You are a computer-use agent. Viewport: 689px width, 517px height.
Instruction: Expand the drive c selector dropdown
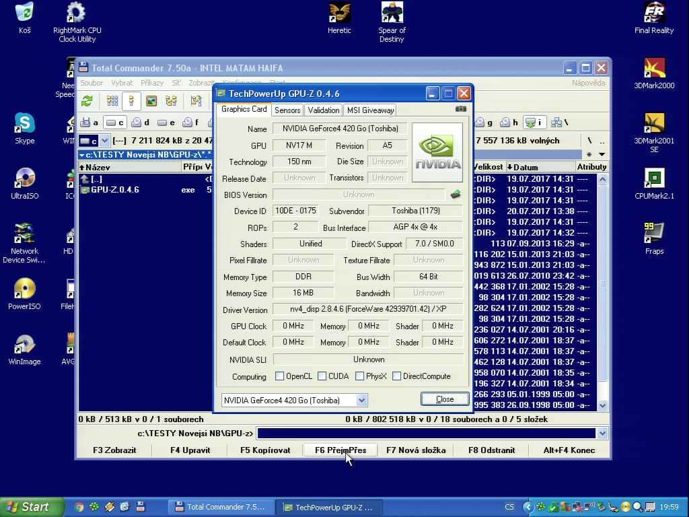[104, 141]
